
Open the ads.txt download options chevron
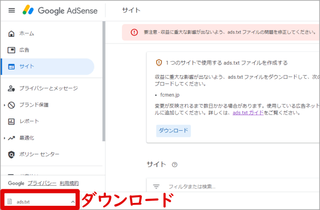[73, 202]
